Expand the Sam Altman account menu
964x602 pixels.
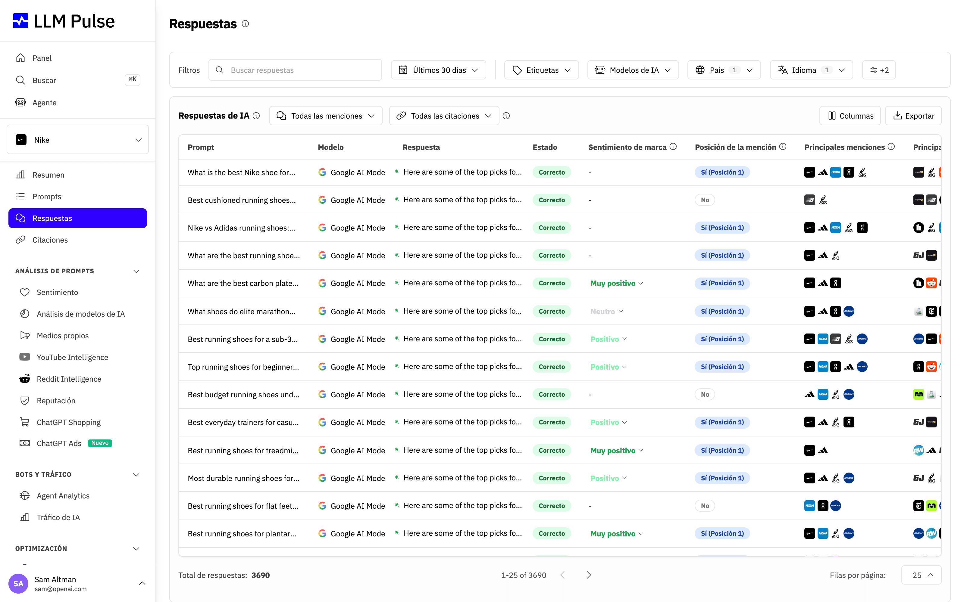coord(142,583)
